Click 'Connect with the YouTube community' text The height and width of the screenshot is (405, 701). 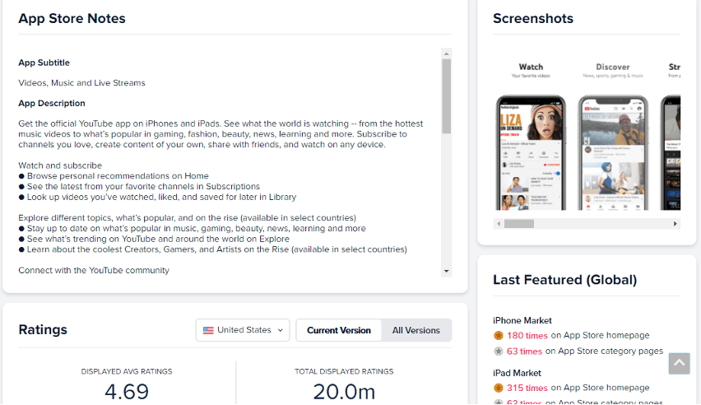click(94, 270)
